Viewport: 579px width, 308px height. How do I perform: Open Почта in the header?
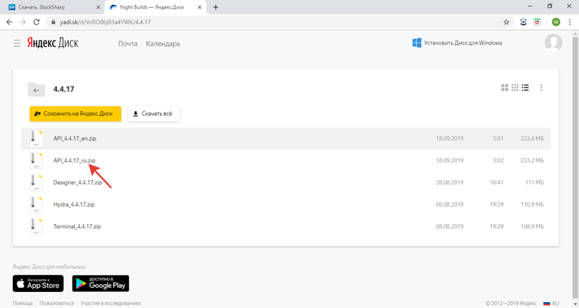pos(128,43)
